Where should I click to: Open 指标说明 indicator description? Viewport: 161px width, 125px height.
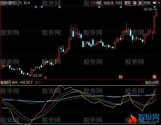tap(152, 82)
